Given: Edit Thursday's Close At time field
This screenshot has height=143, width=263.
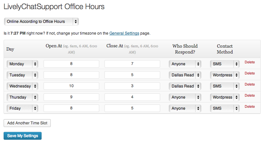Looking at the screenshot, I should [x=132, y=97].
